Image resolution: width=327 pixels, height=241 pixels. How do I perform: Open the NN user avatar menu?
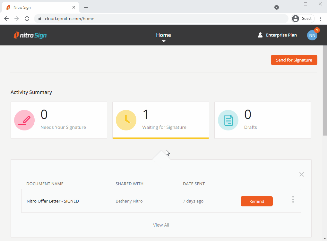(312, 35)
